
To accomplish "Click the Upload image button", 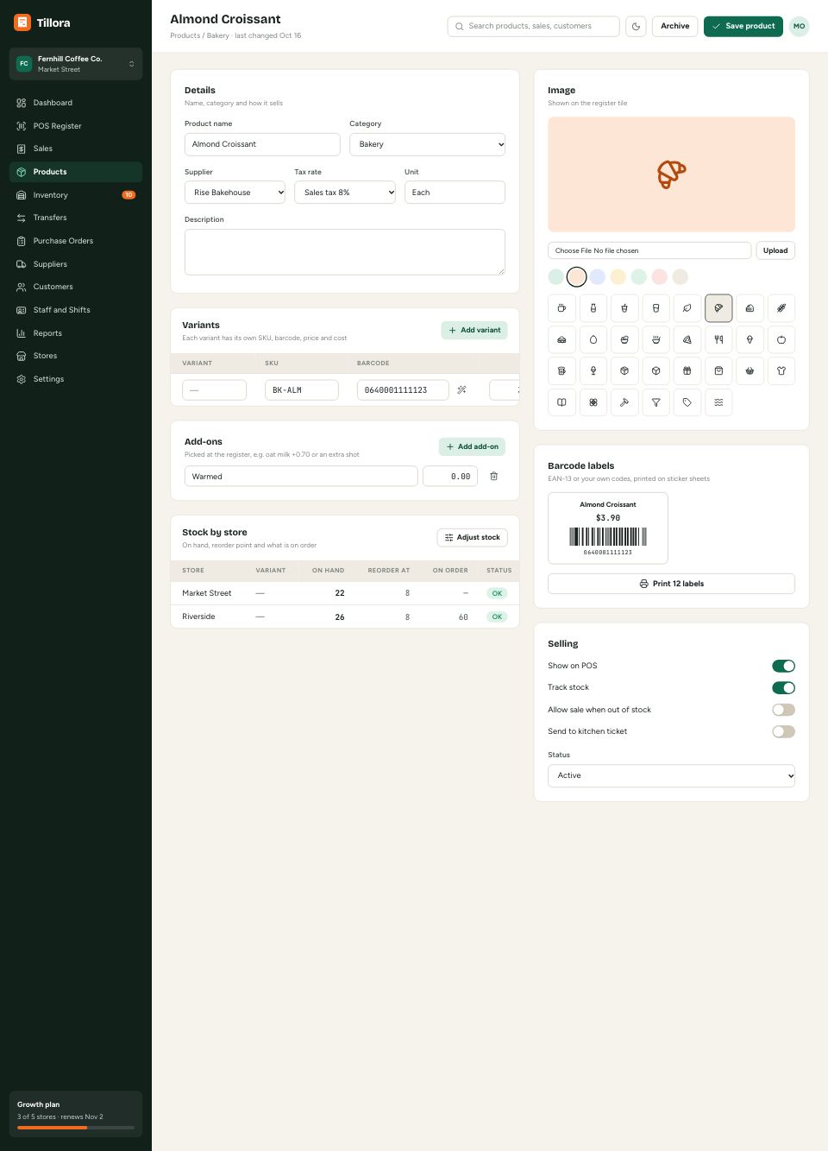I will tap(775, 250).
